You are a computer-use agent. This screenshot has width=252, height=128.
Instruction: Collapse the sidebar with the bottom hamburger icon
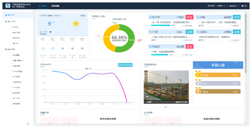28,123
